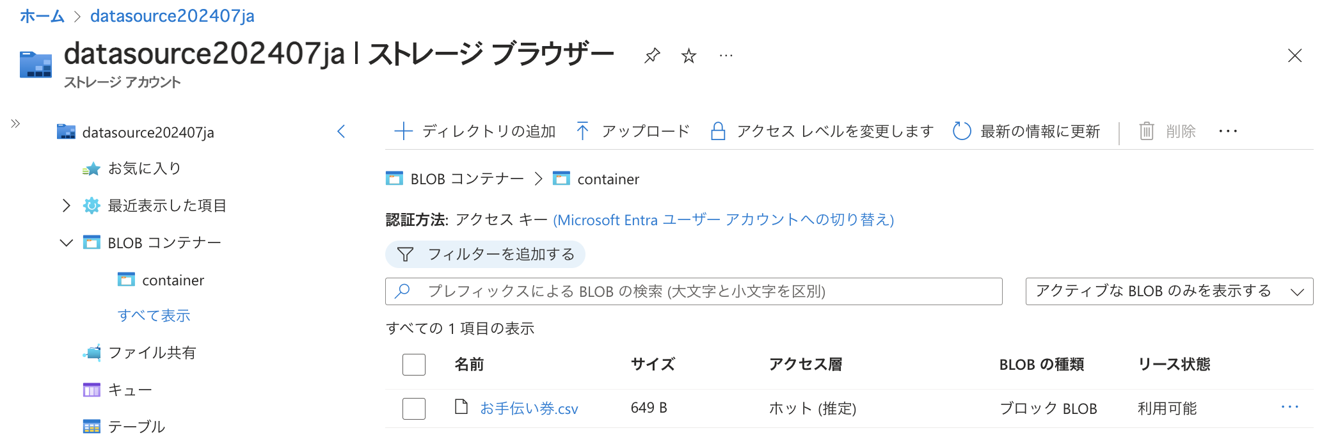The height and width of the screenshot is (444, 1322).
Task: Open アクティブな BLOB のみを表示する dropdown
Action: (1169, 291)
